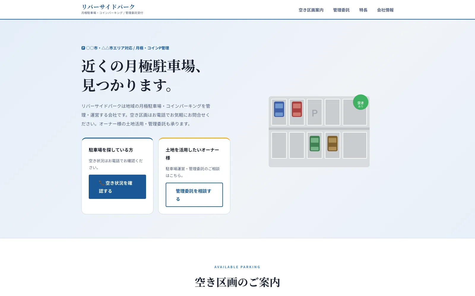This screenshot has width=475, height=296.
Task: Click the blue P badge icon
Action: coord(83,48)
